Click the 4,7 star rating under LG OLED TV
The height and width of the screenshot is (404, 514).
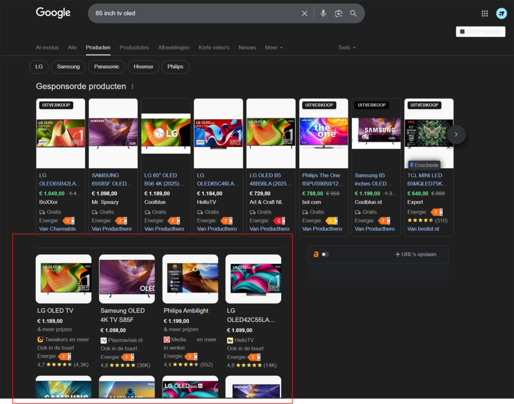pyautogui.click(x=59, y=364)
